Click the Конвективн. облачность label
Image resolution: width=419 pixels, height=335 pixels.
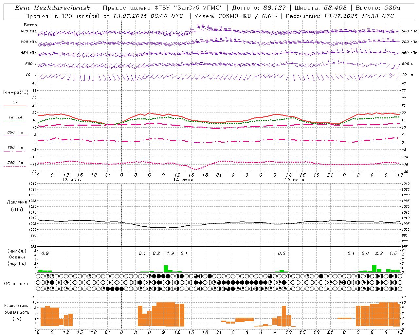(17, 309)
